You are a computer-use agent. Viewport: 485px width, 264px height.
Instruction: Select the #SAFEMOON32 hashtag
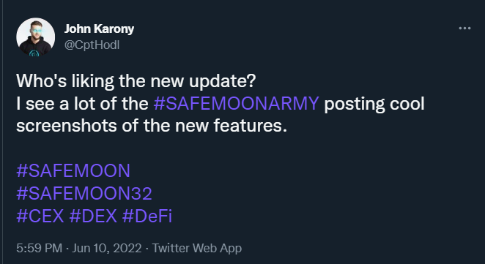click(84, 193)
